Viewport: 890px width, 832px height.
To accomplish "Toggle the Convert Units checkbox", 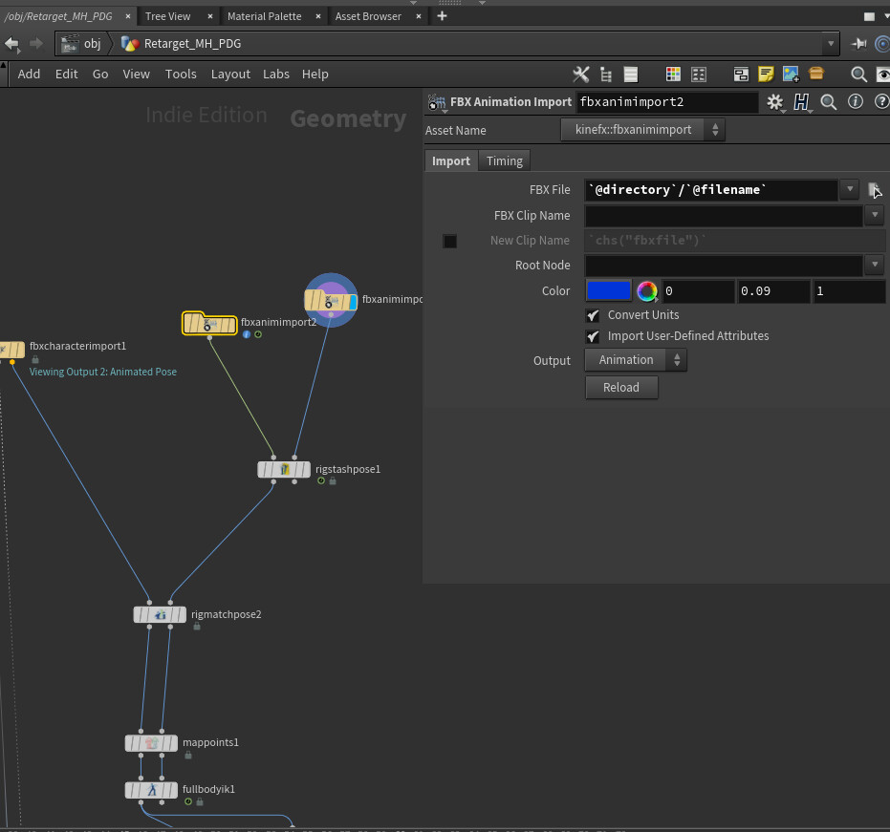I will click(x=593, y=314).
